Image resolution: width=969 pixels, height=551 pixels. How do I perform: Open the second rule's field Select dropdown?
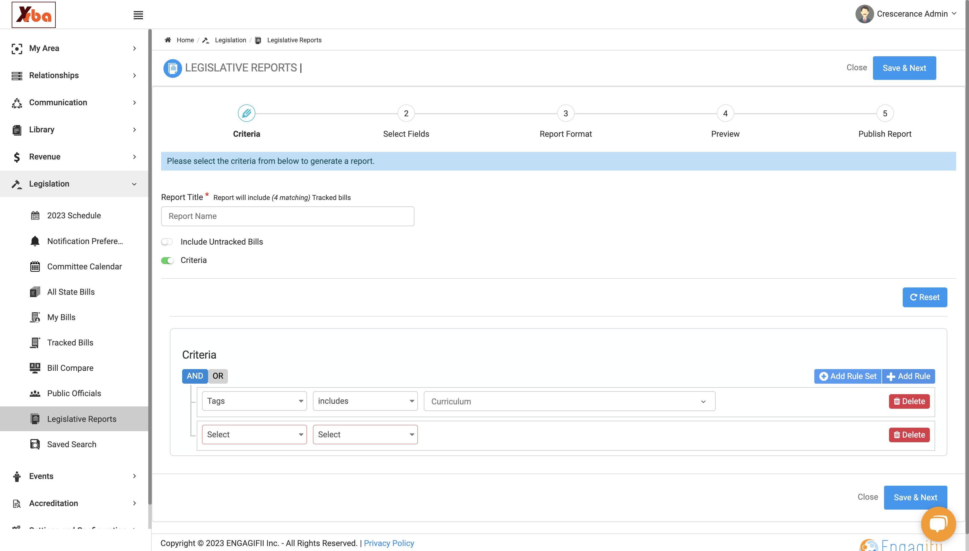click(254, 434)
